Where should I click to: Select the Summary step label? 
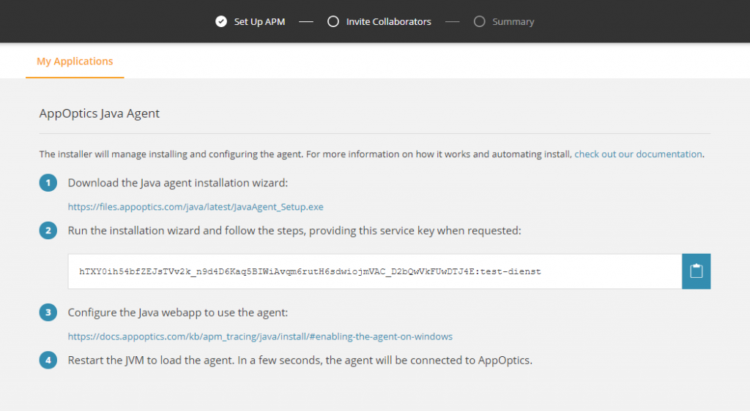pos(513,22)
